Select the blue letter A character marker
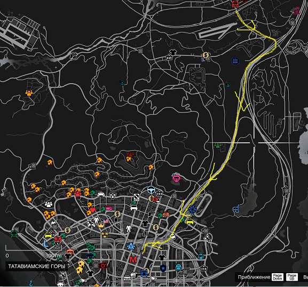This screenshot has height=287, width=308. point(131,246)
